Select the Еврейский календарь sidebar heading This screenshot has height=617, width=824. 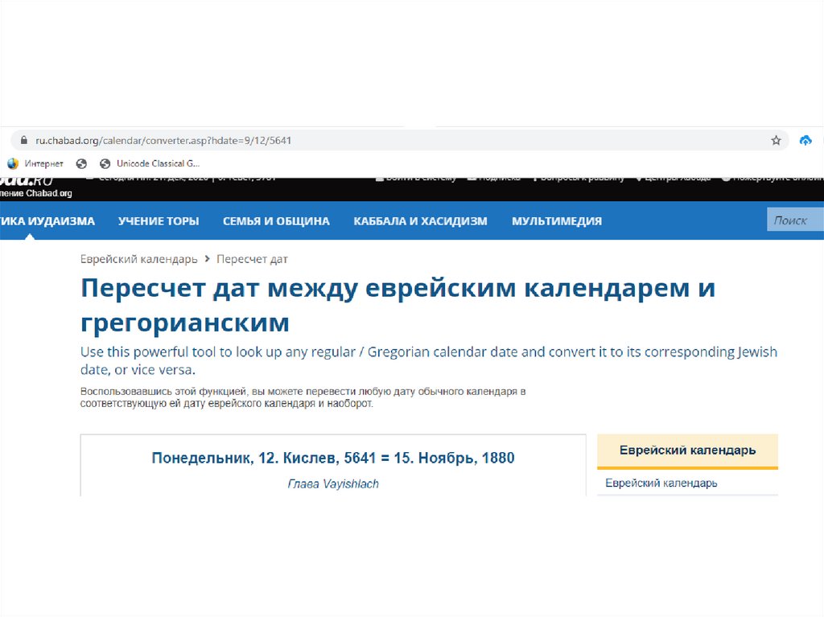tap(687, 450)
